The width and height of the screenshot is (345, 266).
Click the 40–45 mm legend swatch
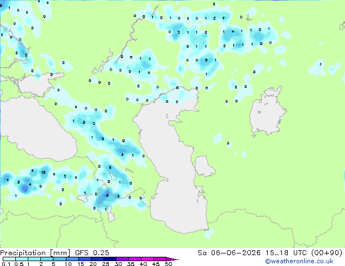[147, 259]
